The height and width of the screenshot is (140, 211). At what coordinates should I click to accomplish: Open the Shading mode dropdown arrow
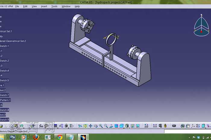point(129,128)
